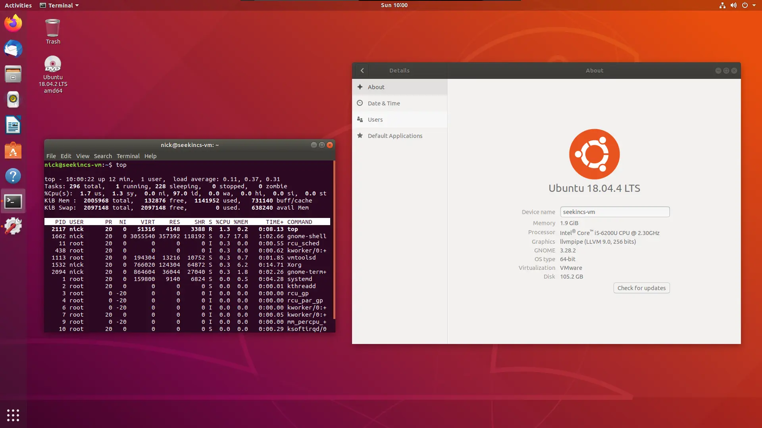The image size is (762, 428).
Task: Go back using the Details back arrow
Action: coord(362,71)
